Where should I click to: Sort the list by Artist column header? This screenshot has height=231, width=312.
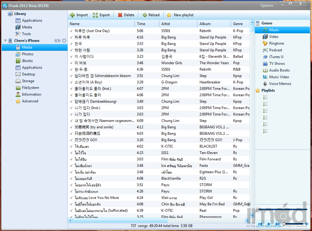(166, 24)
